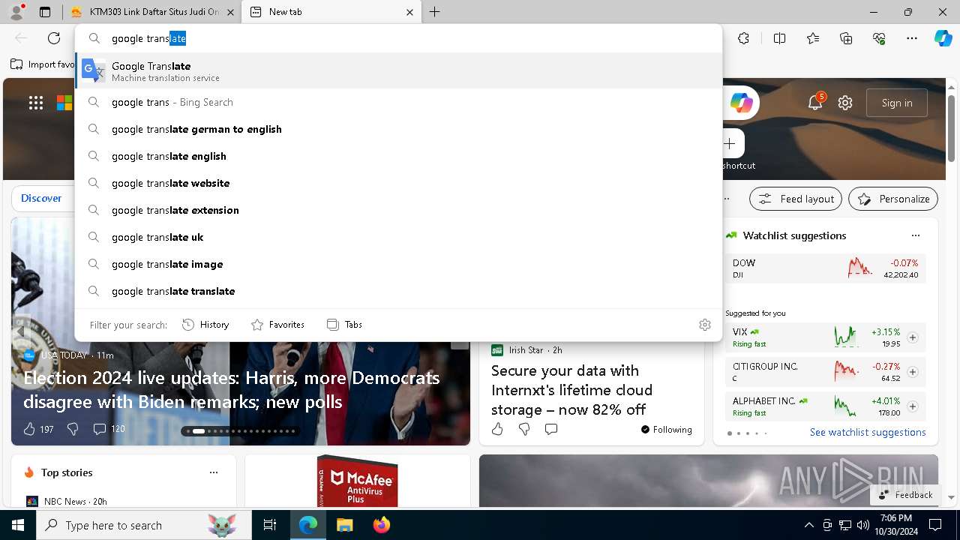960x540 pixels.
Task: Open Settings and more ellipsis menu
Action: 912,38
